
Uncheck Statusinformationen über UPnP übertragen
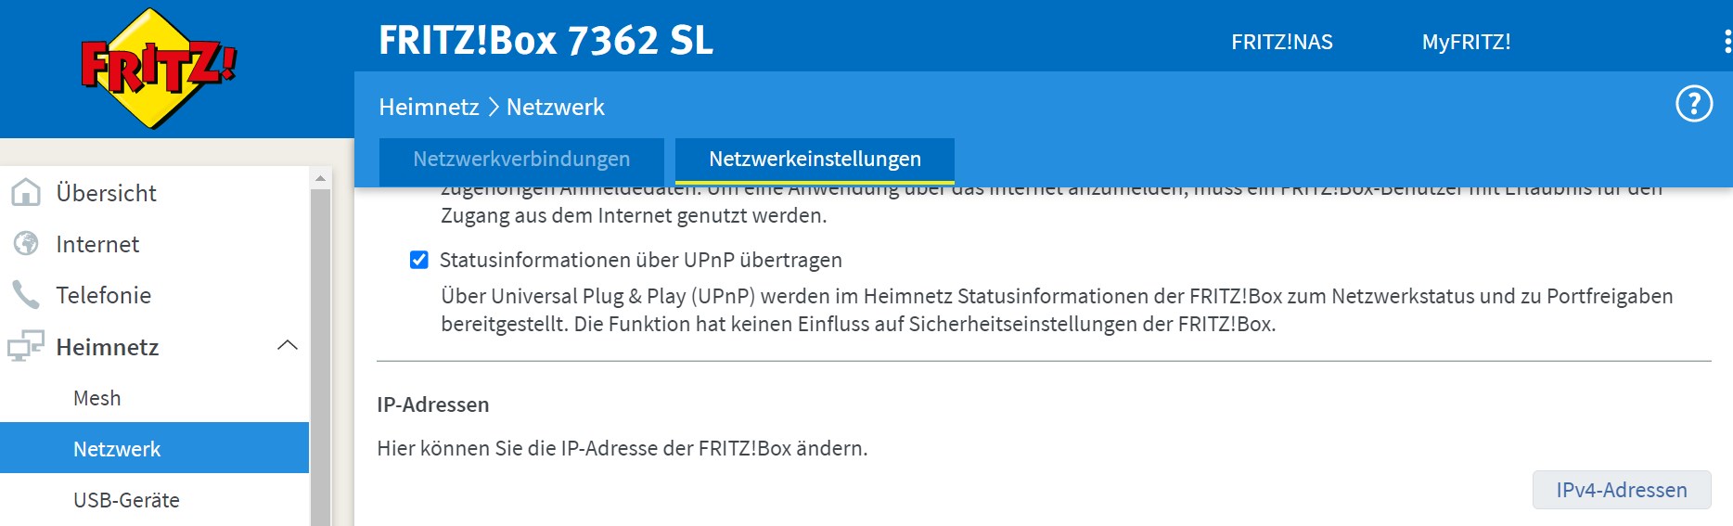(x=419, y=260)
